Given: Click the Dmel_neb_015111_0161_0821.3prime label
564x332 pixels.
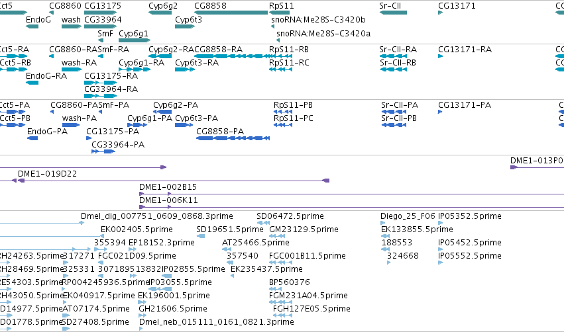Looking at the screenshot, I should coord(217,322).
